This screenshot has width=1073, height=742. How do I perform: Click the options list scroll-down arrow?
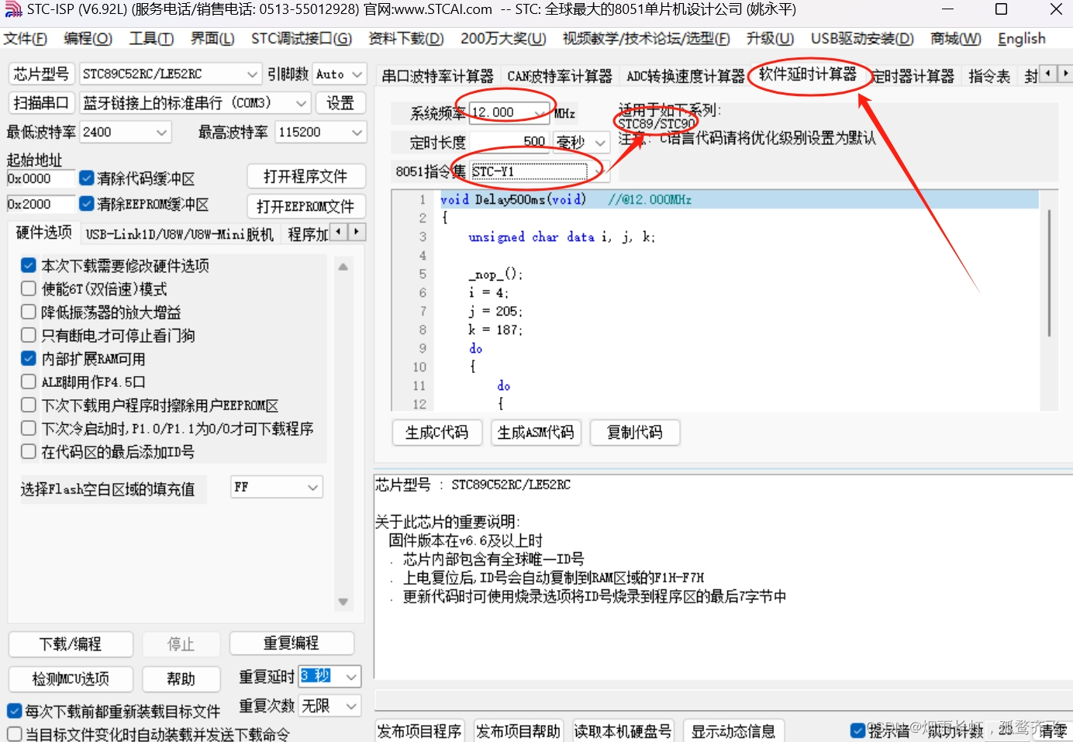tap(343, 602)
